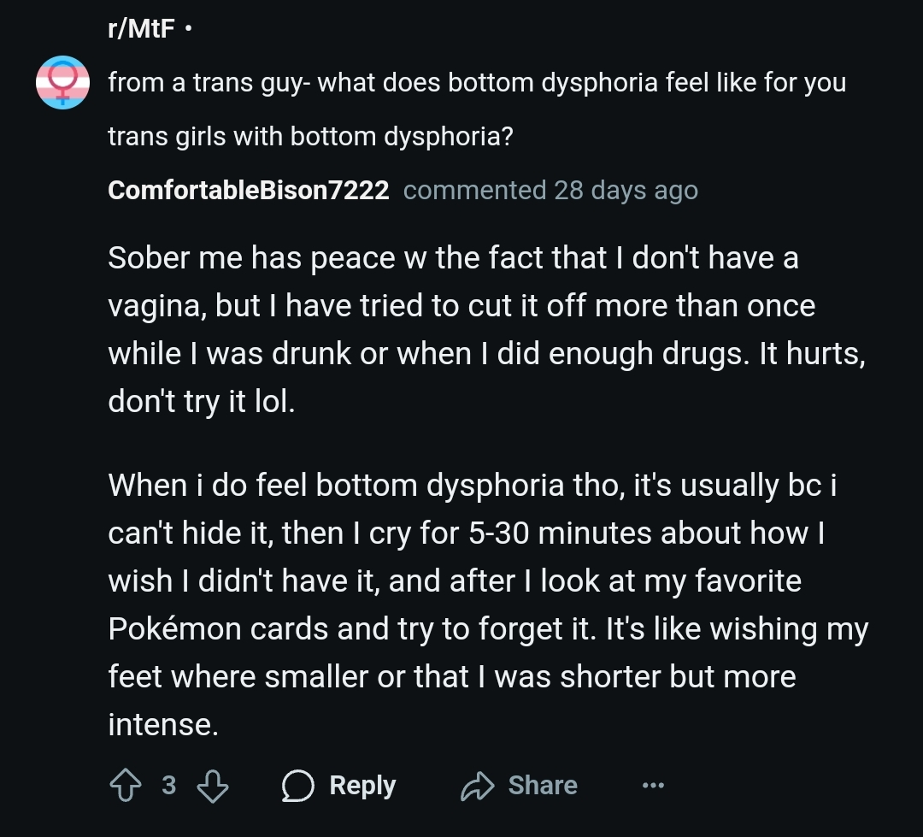Click the title line 'trans girls with bottom dysphoria?'

coord(310,136)
